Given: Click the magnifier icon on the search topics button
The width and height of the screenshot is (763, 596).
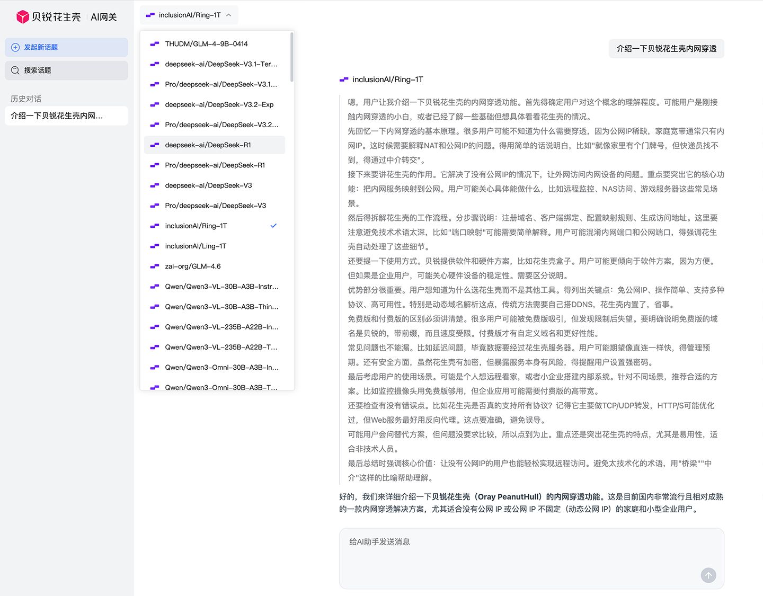Looking at the screenshot, I should pyautogui.click(x=15, y=70).
